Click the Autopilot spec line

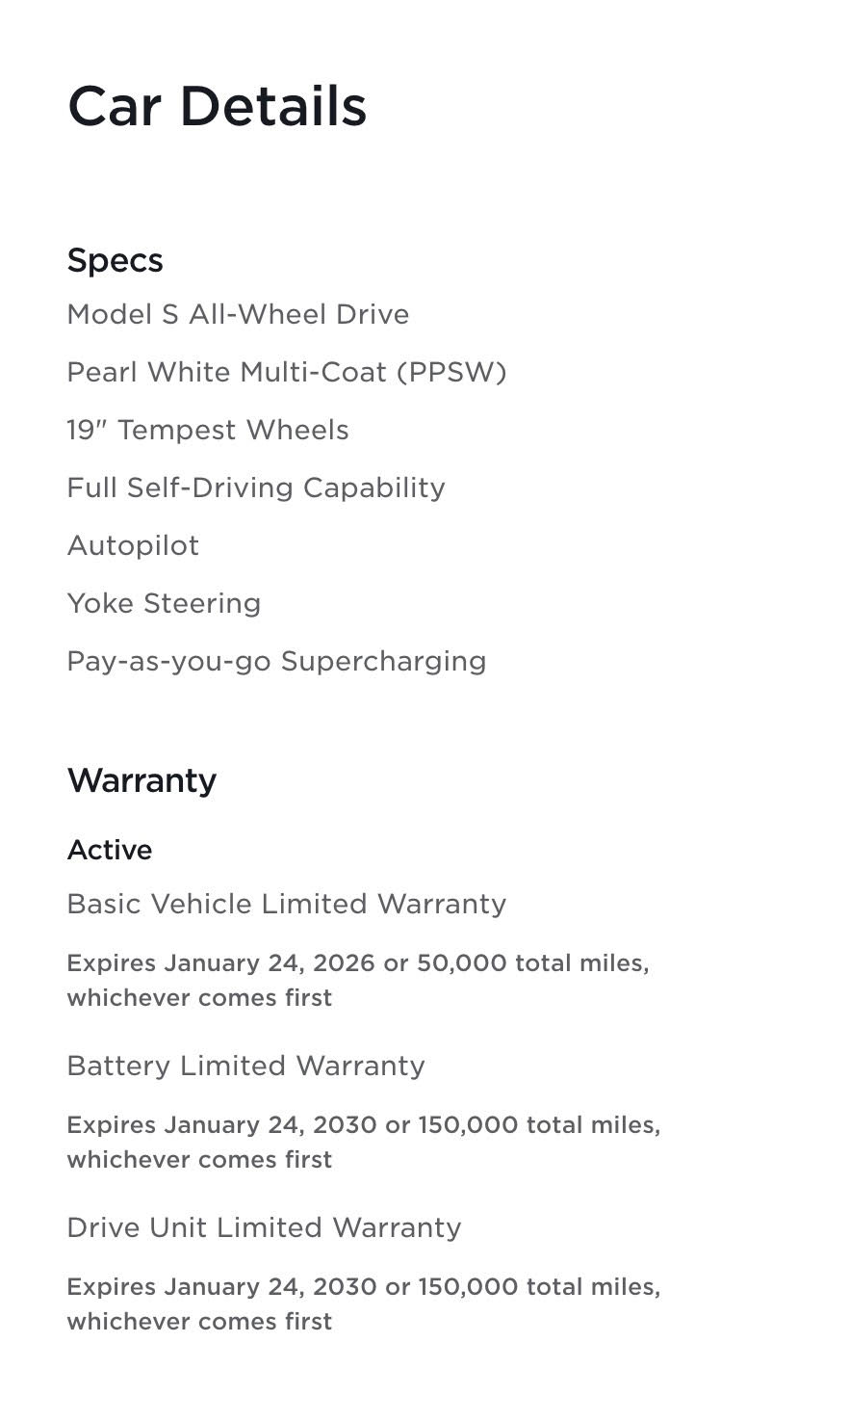[133, 545]
